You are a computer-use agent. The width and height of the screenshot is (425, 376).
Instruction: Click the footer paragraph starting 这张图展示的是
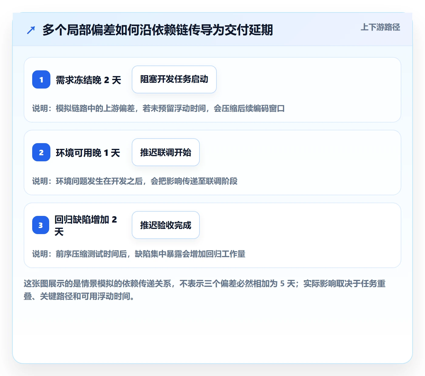(205, 290)
